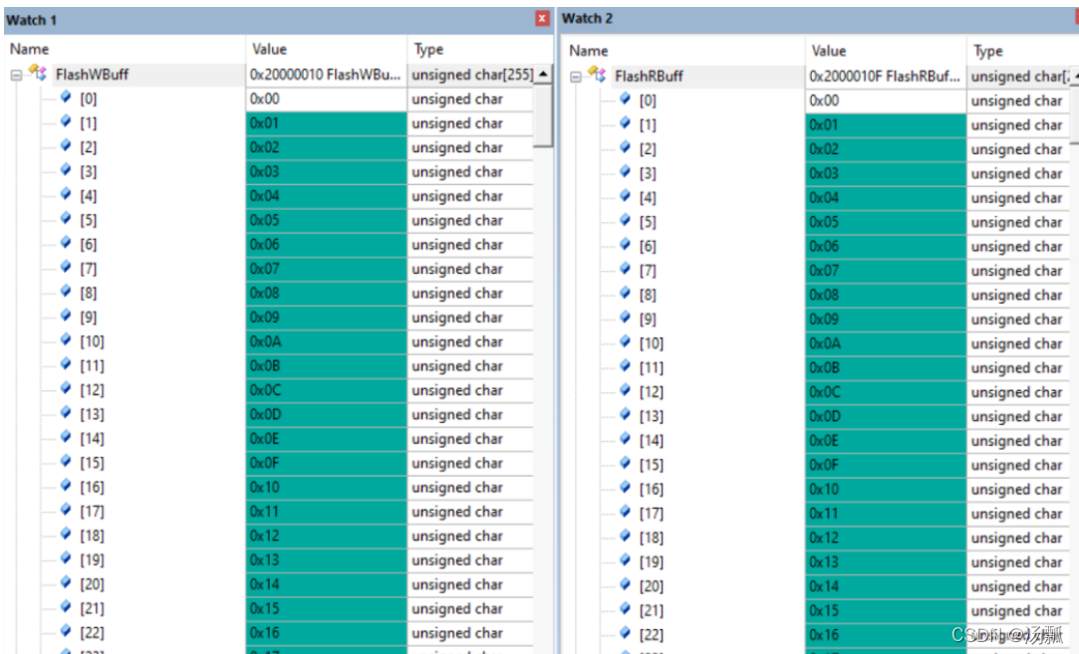This screenshot has width=1079, height=654.
Task: Click diamond icon of element [5] in Watch 2
Action: (x=626, y=220)
